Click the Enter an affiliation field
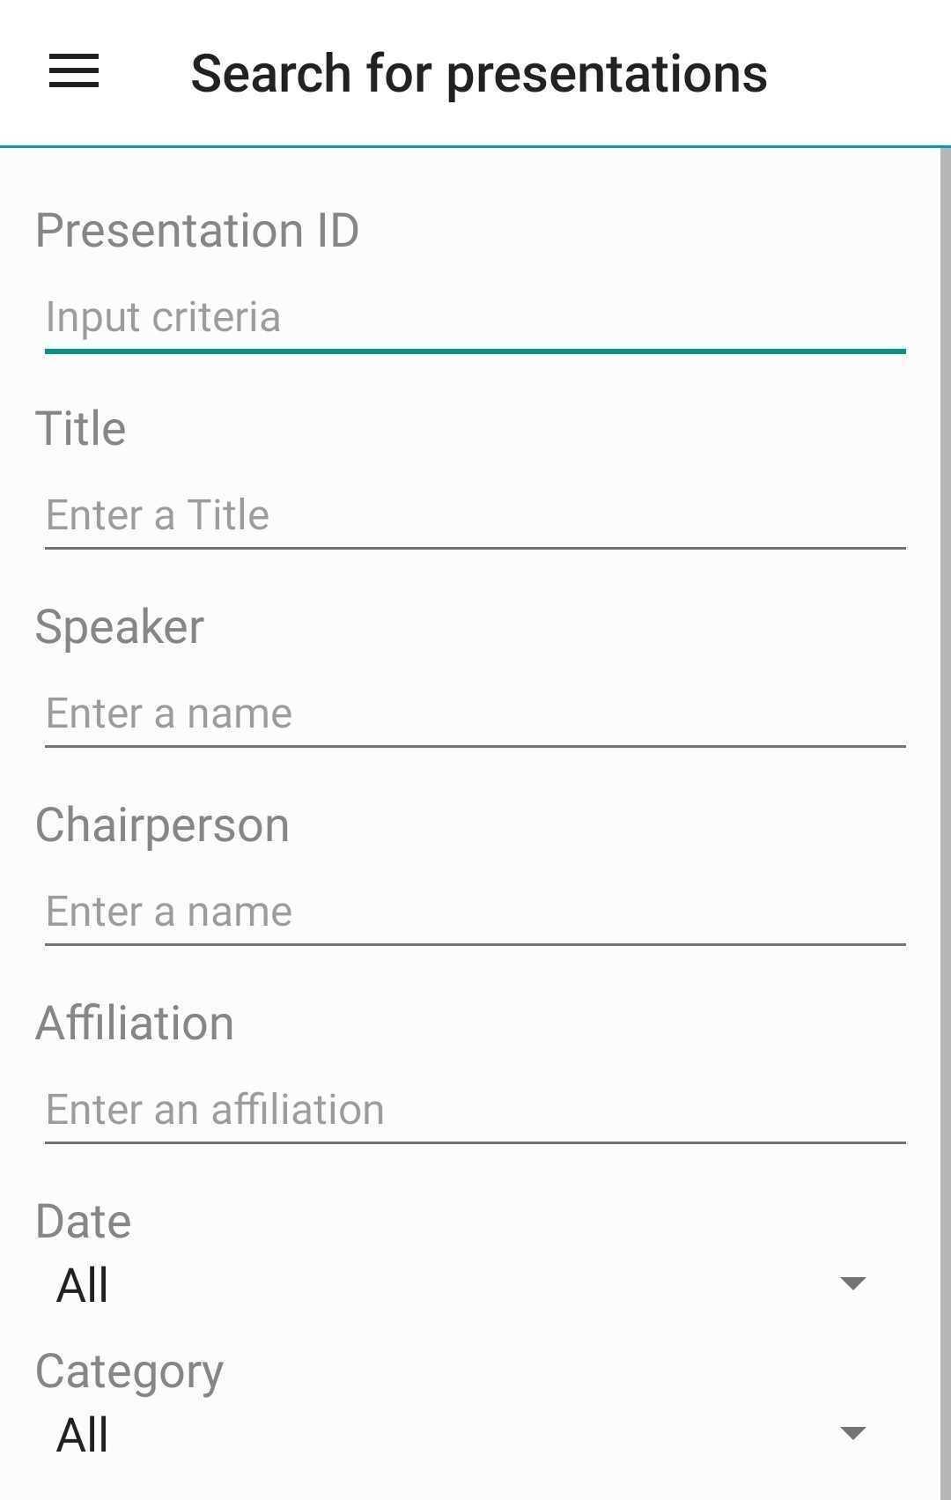The width and height of the screenshot is (951, 1500). (475, 1110)
